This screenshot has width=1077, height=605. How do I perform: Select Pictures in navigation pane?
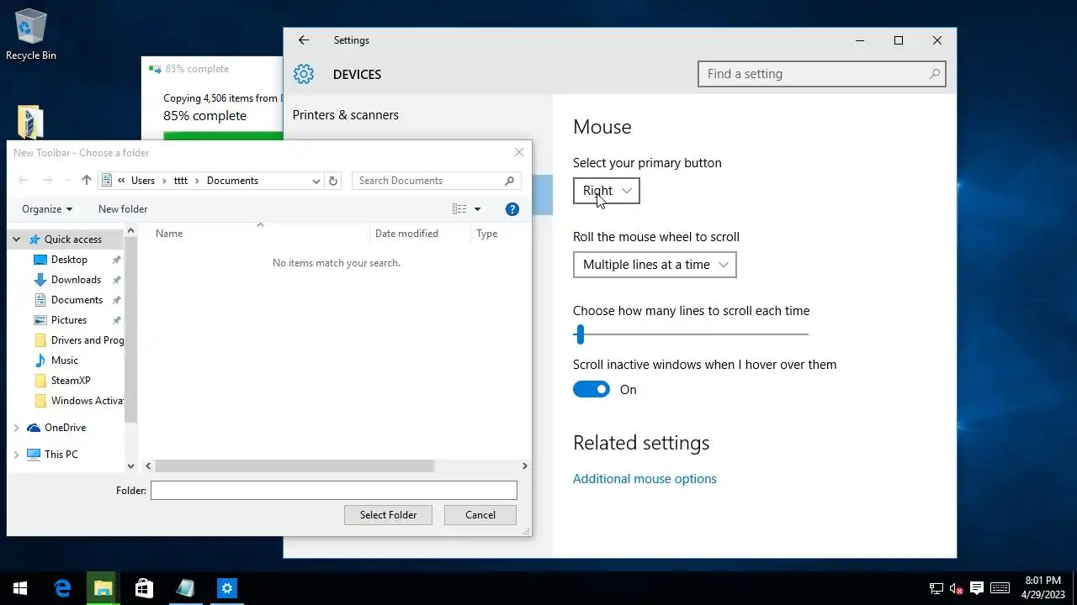coord(69,320)
